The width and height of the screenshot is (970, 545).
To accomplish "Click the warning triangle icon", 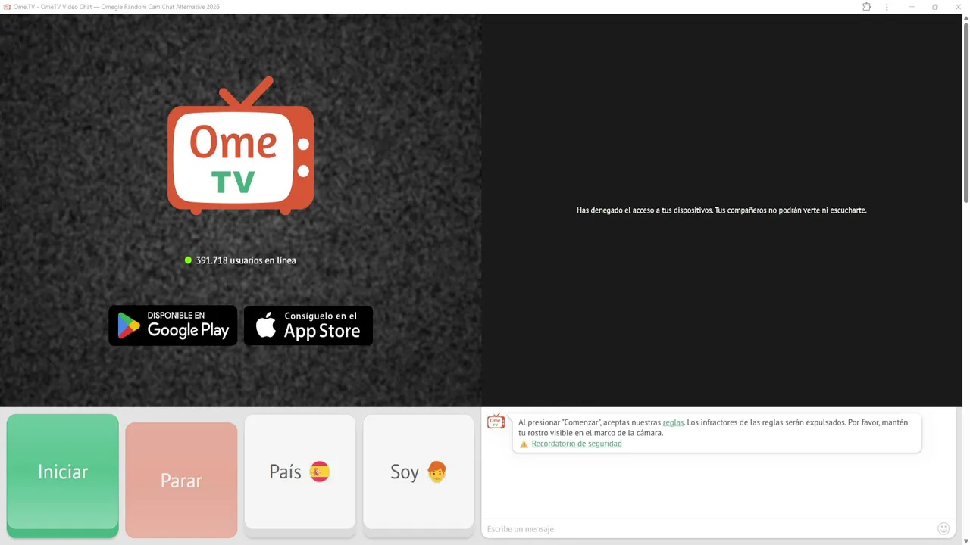I will coord(524,444).
